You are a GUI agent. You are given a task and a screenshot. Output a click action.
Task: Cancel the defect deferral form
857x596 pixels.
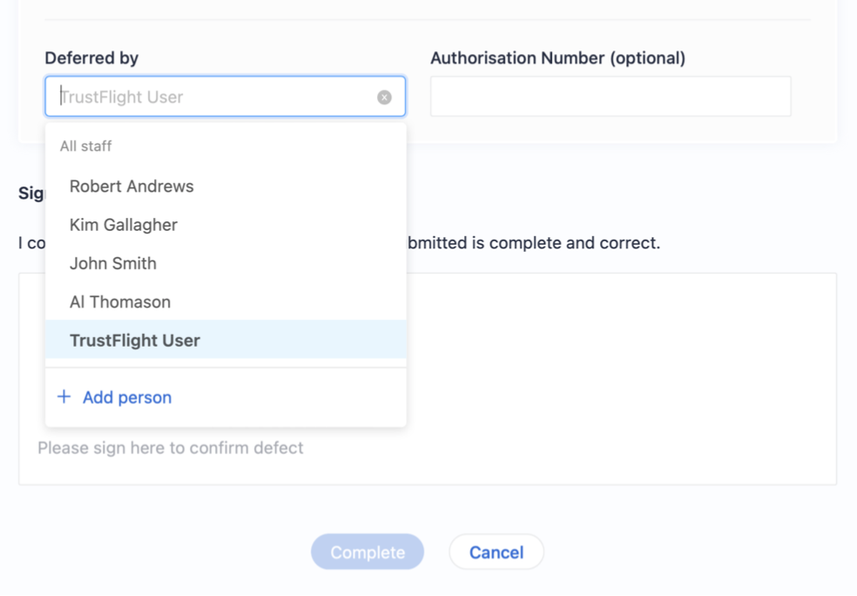point(496,552)
